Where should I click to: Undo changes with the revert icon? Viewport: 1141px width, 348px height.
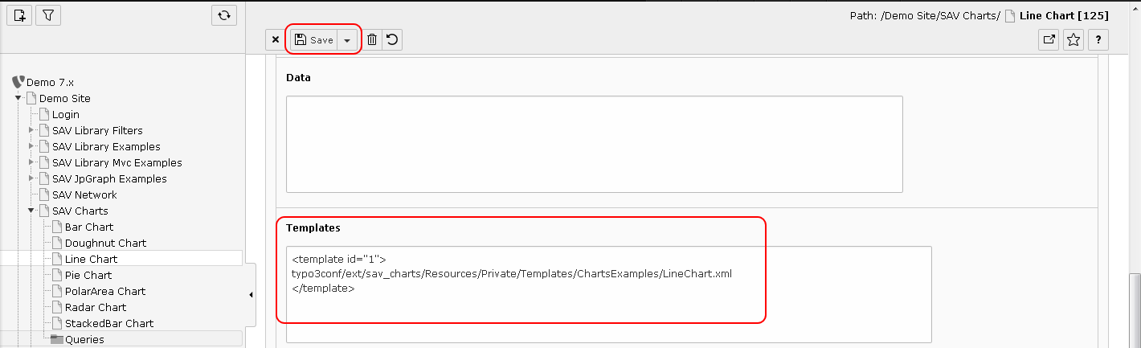point(392,39)
